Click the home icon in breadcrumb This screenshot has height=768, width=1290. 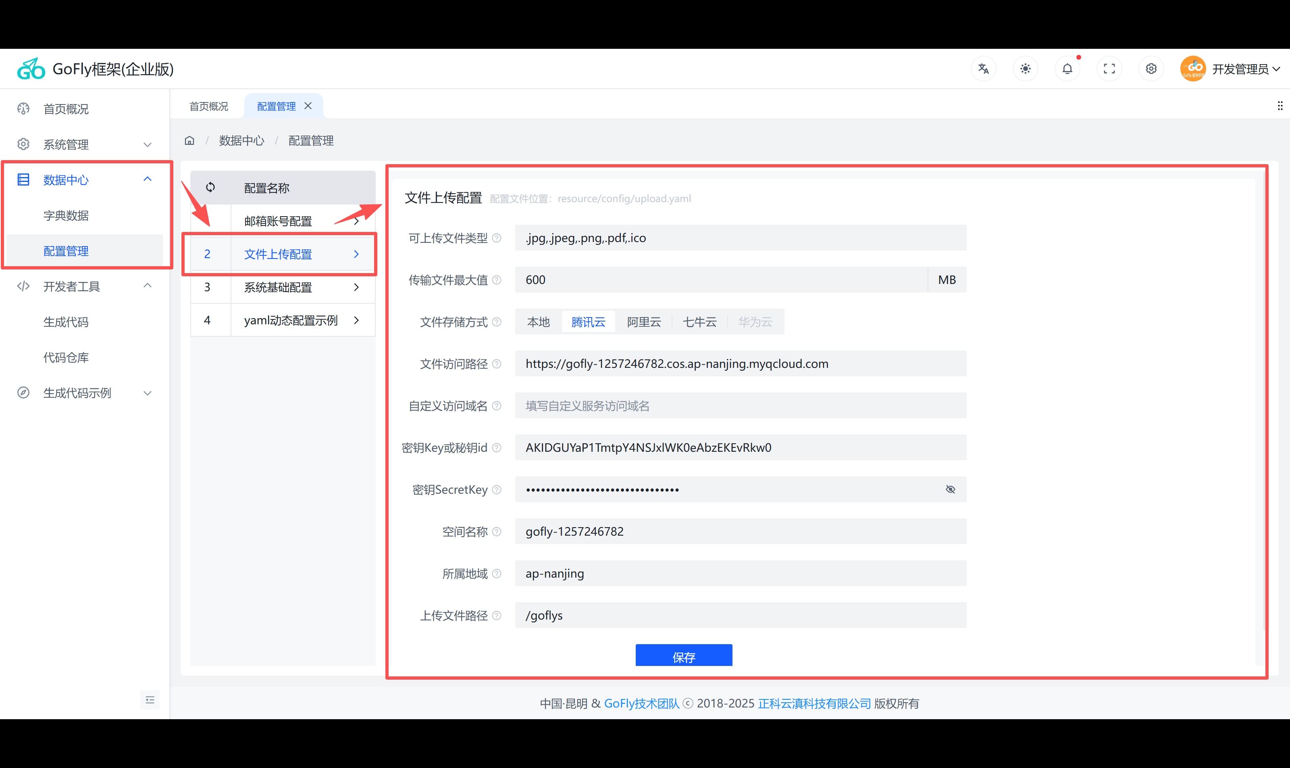(190, 141)
